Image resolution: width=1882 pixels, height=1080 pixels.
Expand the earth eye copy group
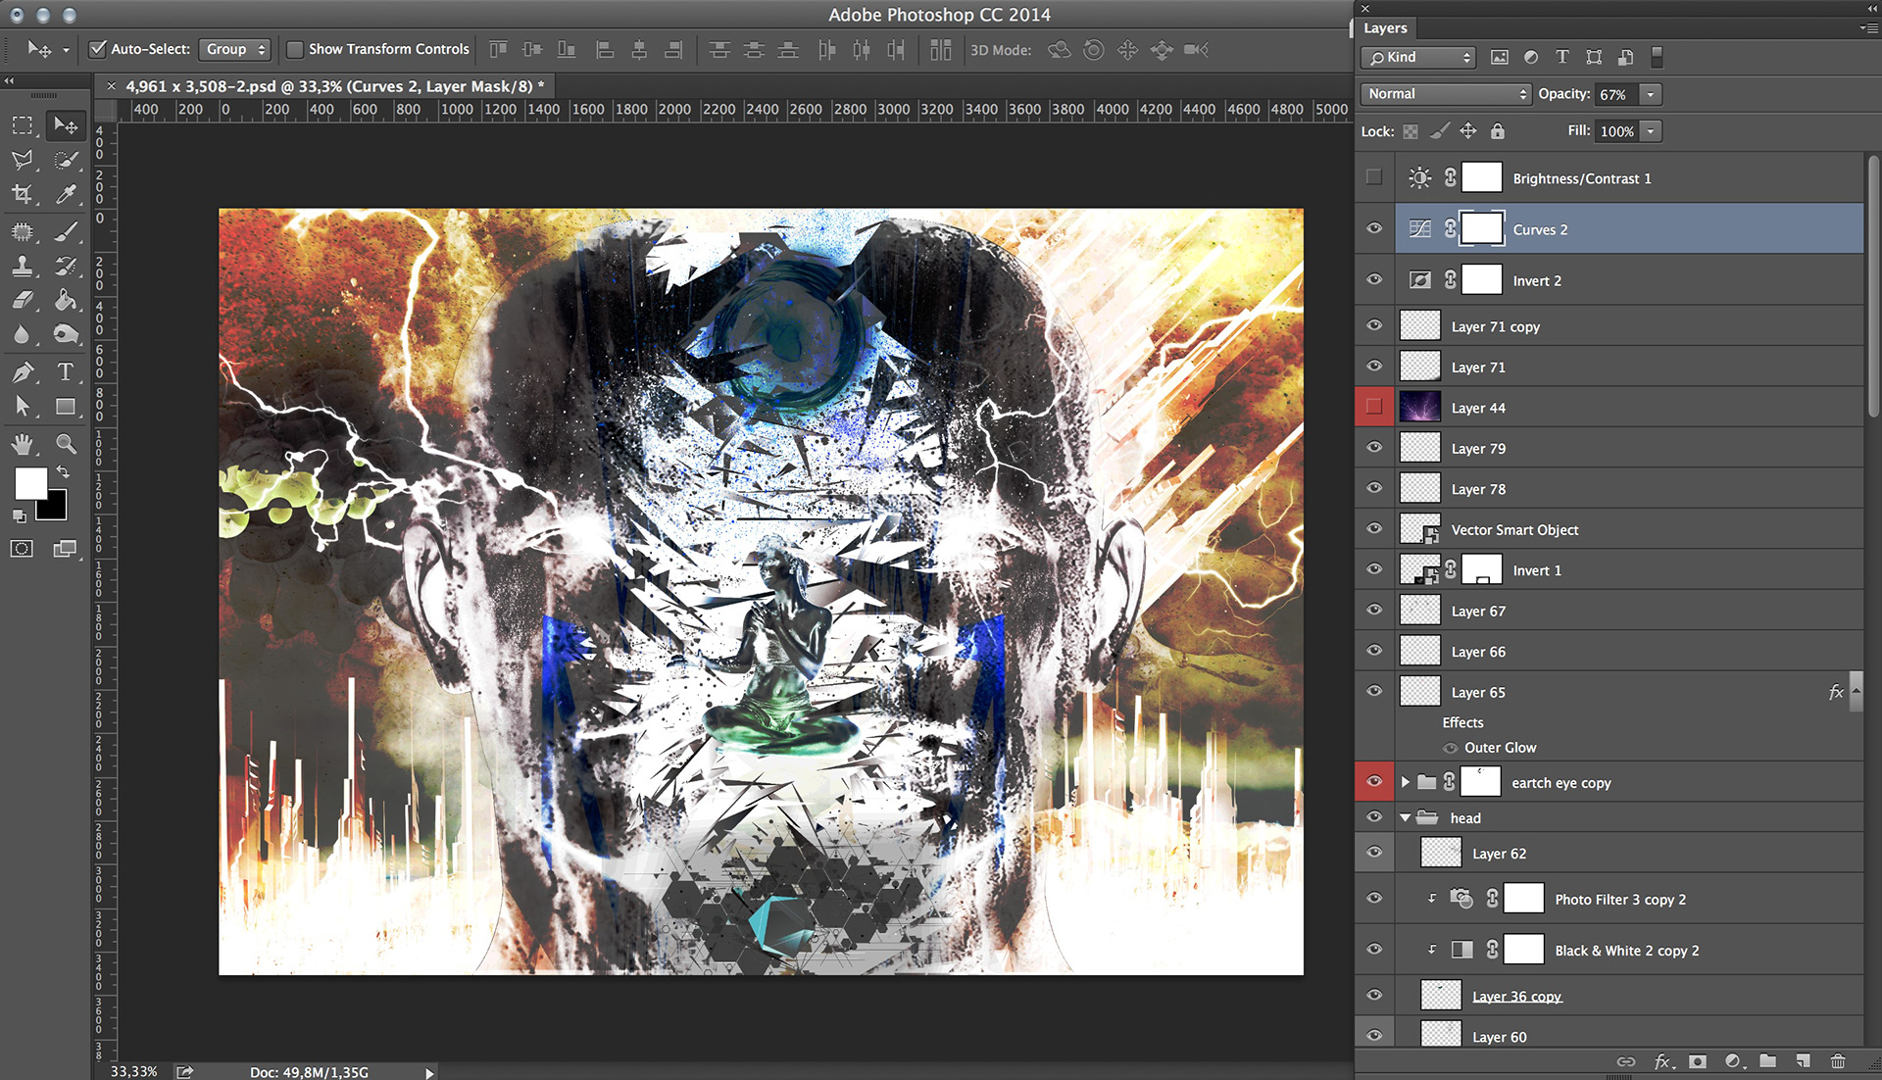(1406, 782)
